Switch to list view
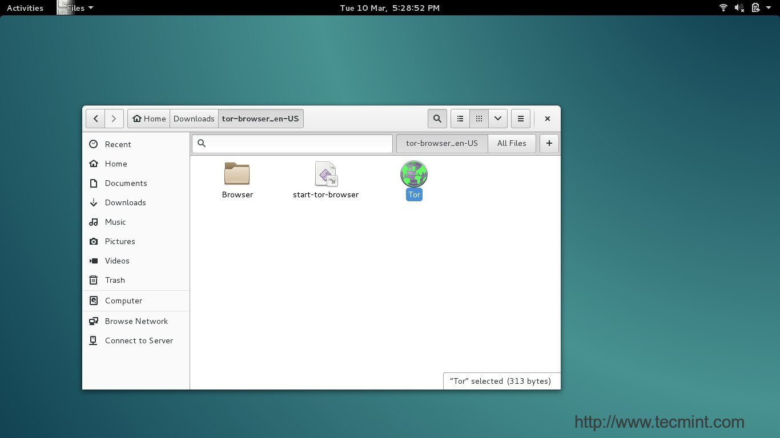The image size is (780, 438). tap(460, 119)
